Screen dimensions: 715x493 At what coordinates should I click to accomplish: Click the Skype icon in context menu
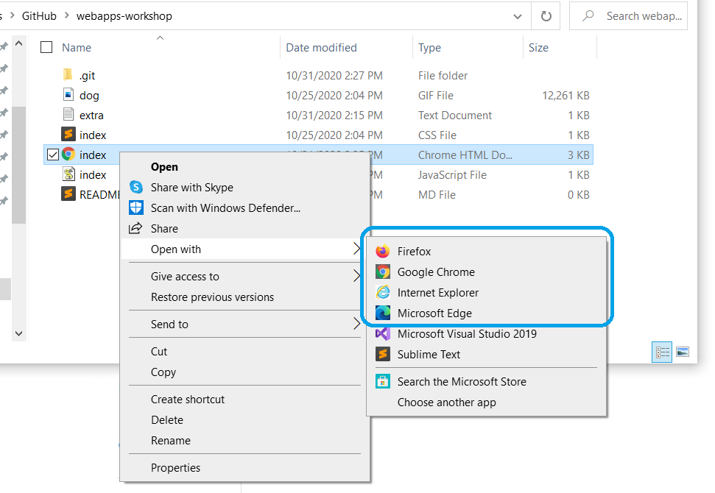tap(135, 188)
